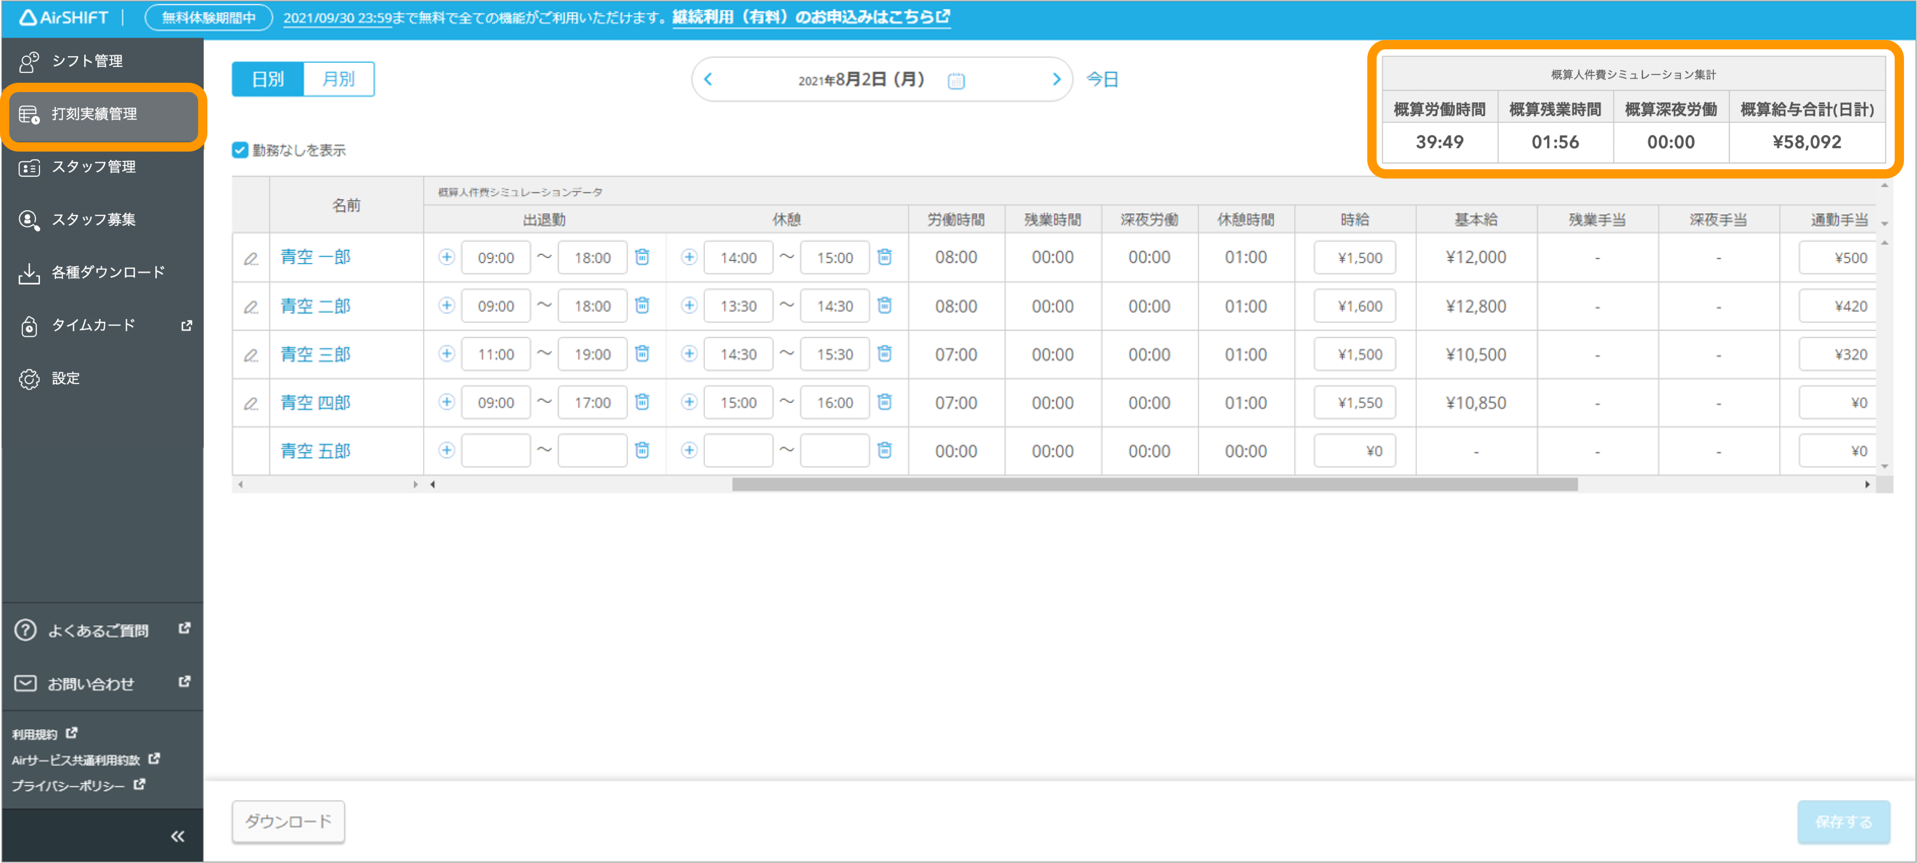Delete break trash icon for 青空 四郎
Viewport: 1917px width, 863px height.
coord(885,403)
